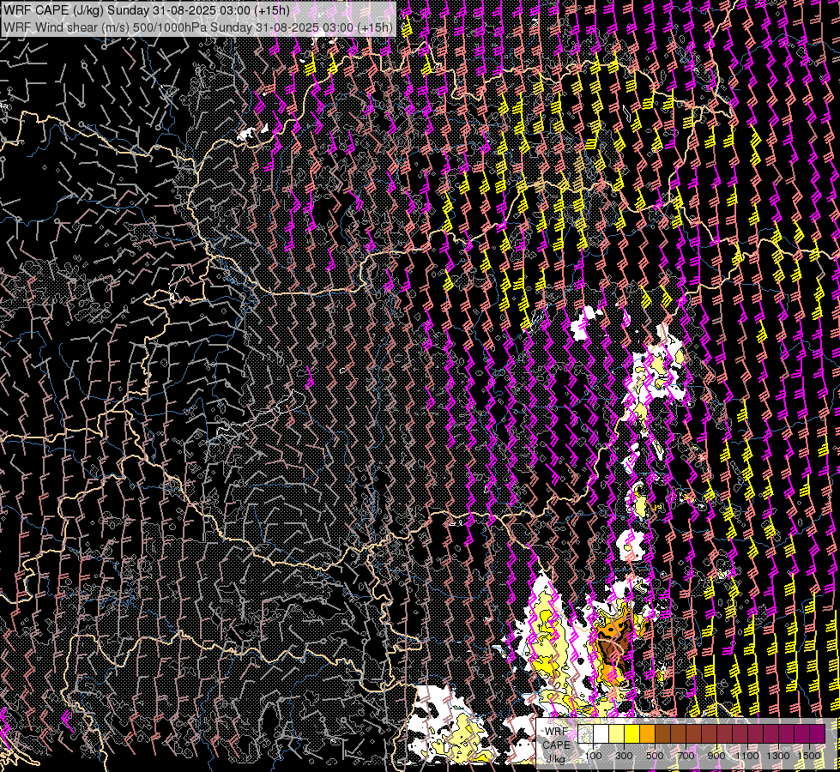Click the bright yellow legend swatch

click(632, 733)
